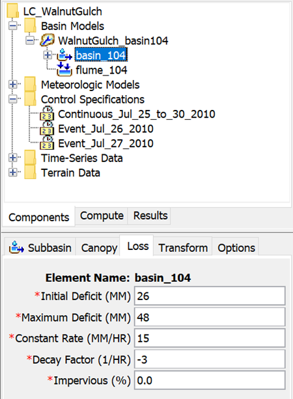
Task: Expand the Time-Series Data node
Action: 13,158
